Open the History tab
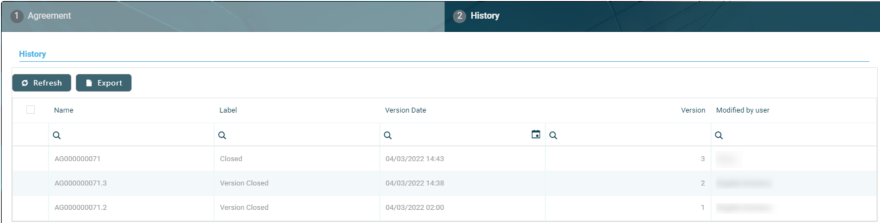The height and width of the screenshot is (223, 880). pyautogui.click(x=485, y=16)
